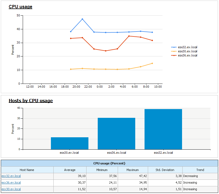Open the esx30.ev.local host link
Viewport: 219px width, 194px height.
pyautogui.click(x=11, y=189)
